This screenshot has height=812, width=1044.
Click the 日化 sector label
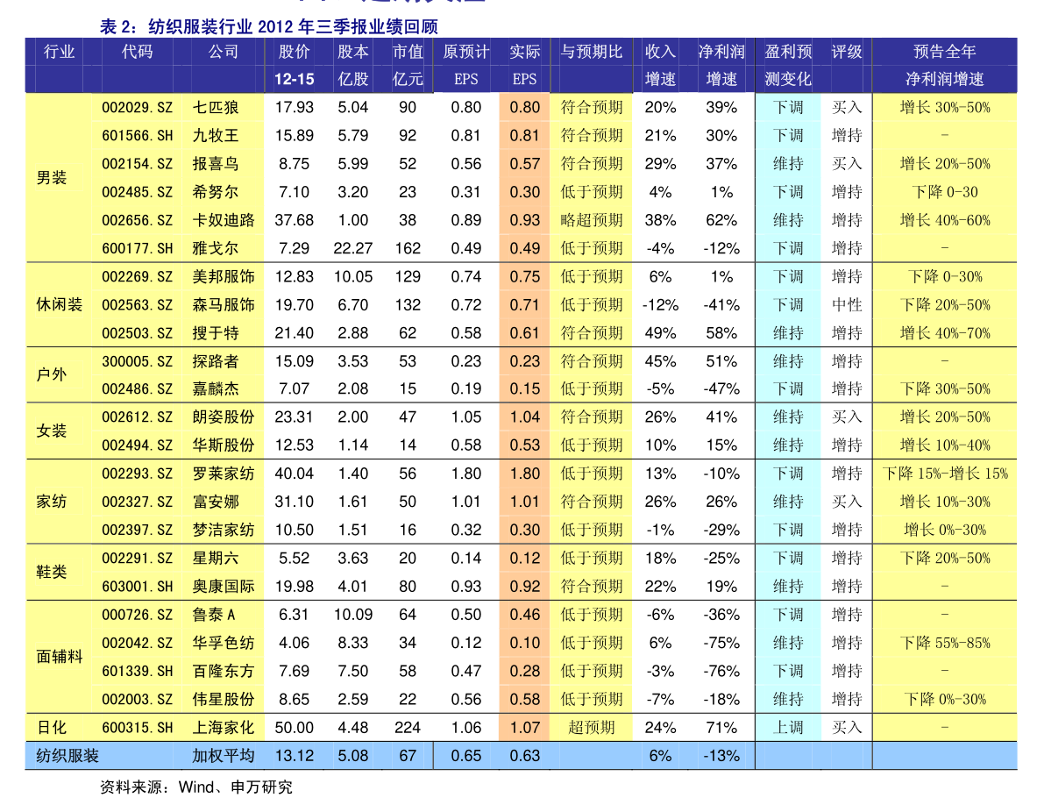click(x=51, y=728)
